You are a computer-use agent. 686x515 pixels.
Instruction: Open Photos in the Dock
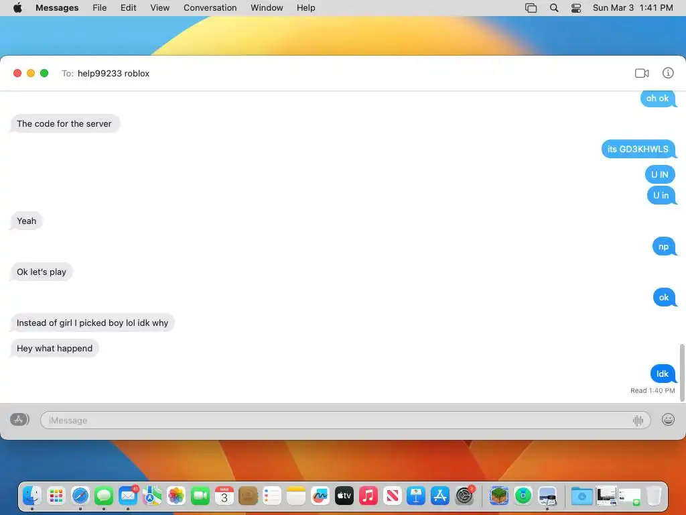(176, 496)
